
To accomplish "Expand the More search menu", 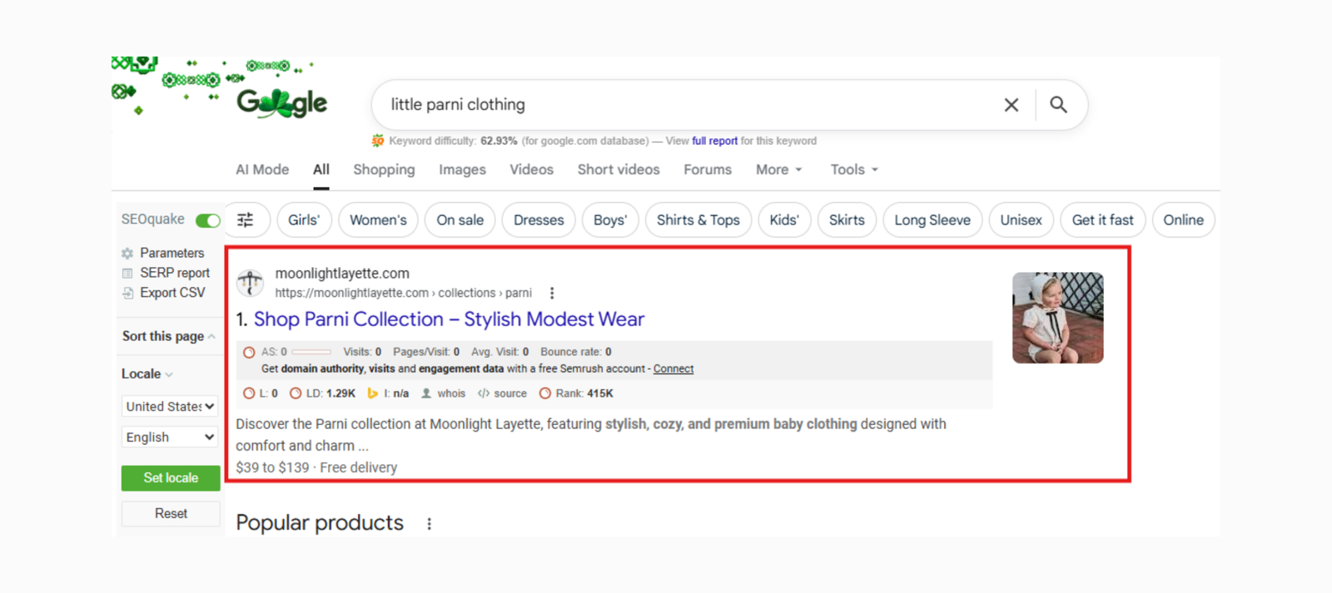I will [x=778, y=170].
